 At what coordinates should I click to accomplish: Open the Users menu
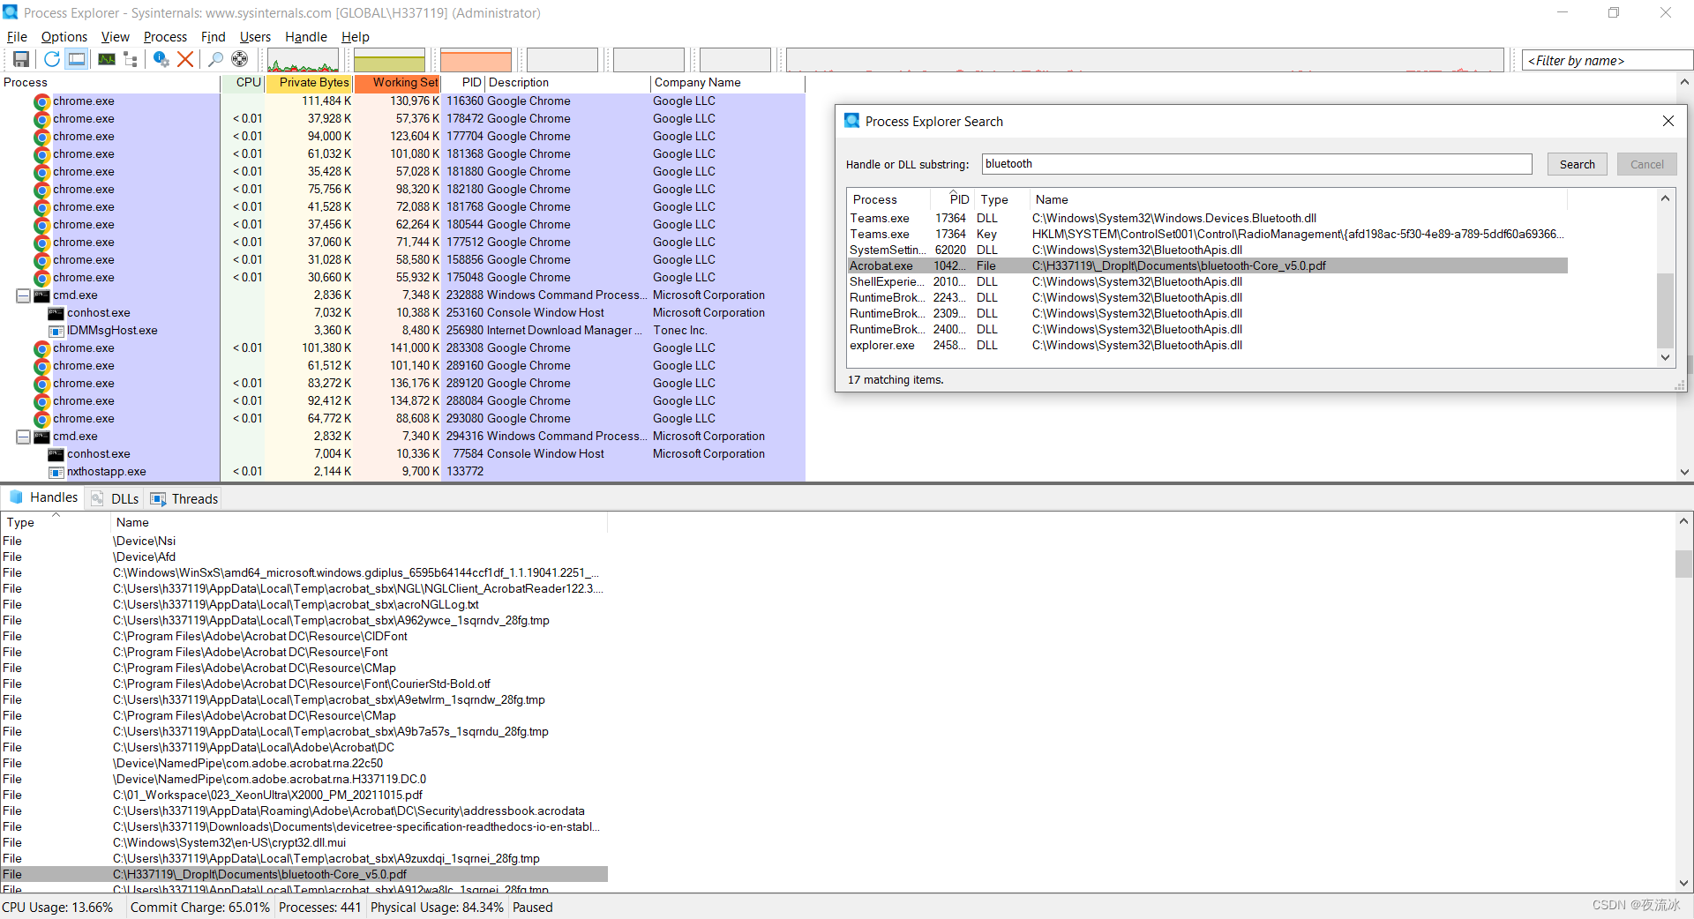point(255,37)
